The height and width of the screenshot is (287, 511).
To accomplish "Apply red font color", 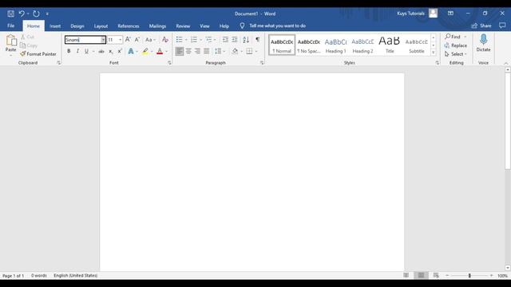I will point(160,51).
